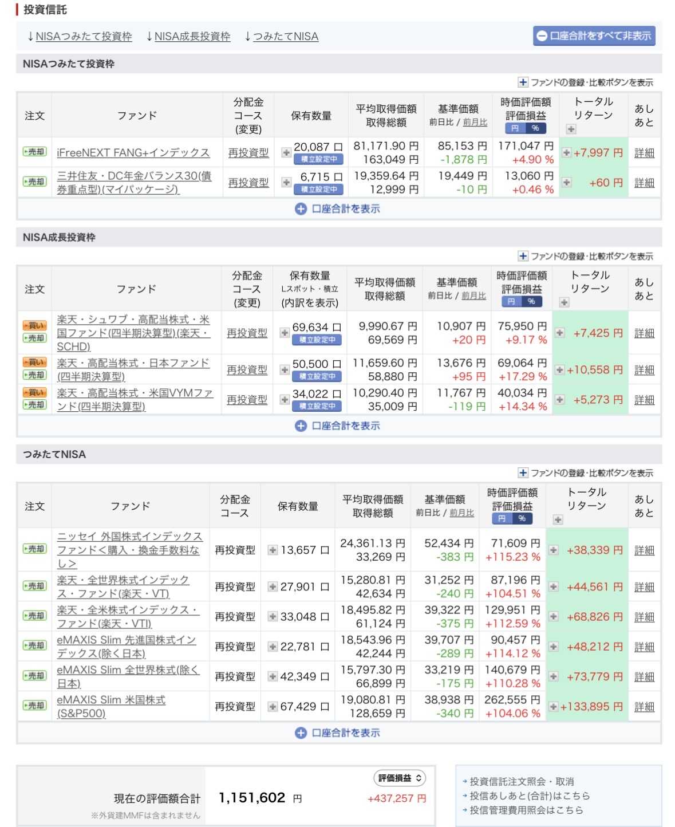The height and width of the screenshot is (827, 675).
Task: Click 売却 icon for 楽天・全米株式インデックス・ファンド
Action: click(x=34, y=616)
